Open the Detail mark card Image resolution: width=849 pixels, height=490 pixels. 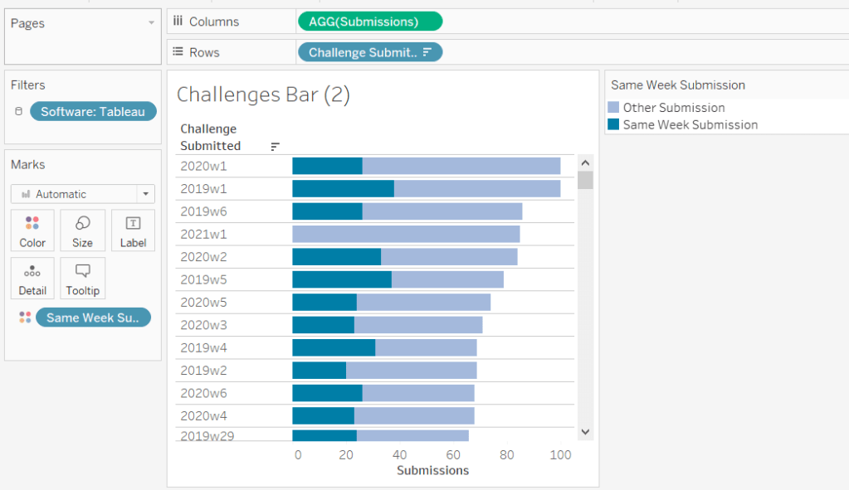click(32, 278)
